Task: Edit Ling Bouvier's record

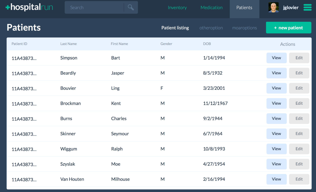Action: coord(299,88)
